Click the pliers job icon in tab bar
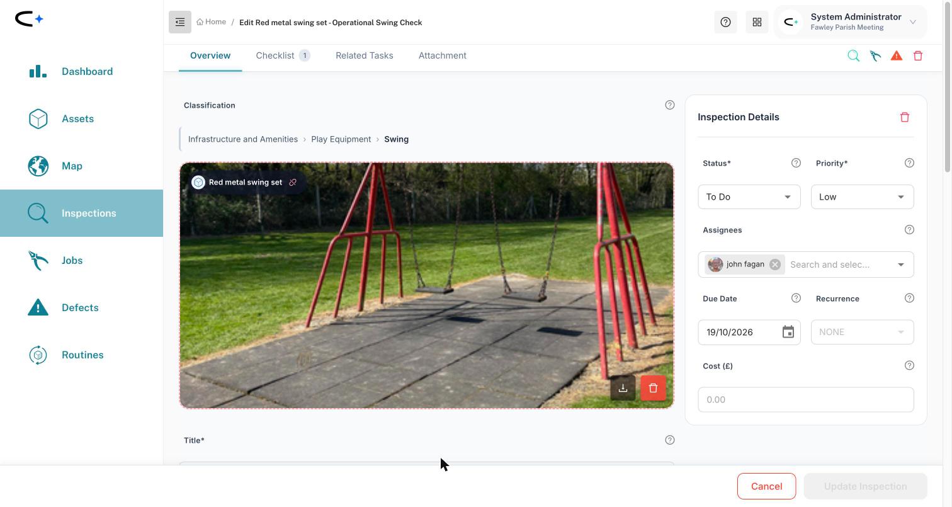Image resolution: width=952 pixels, height=507 pixels. coord(875,56)
